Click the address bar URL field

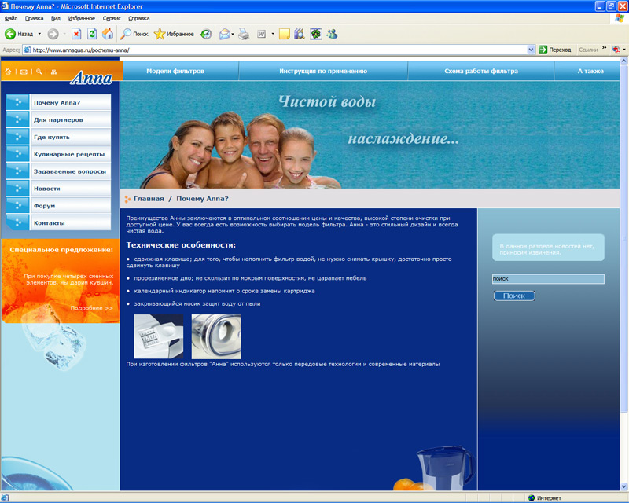tap(279, 50)
